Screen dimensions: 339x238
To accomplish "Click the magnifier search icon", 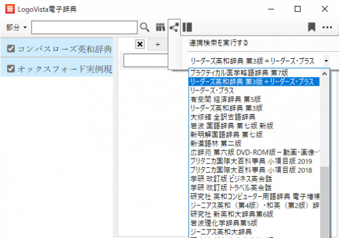I will tap(144, 27).
